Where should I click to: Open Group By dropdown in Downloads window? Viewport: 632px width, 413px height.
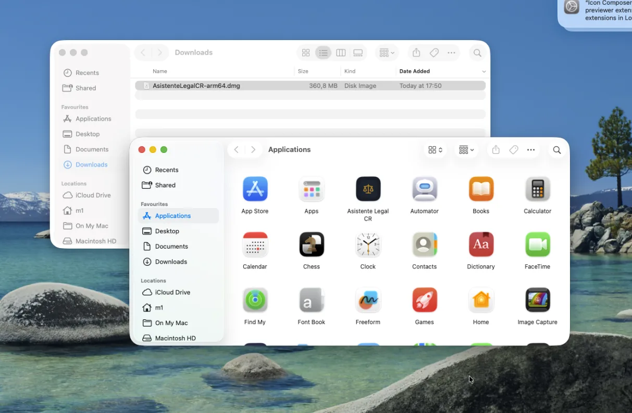[387, 53]
